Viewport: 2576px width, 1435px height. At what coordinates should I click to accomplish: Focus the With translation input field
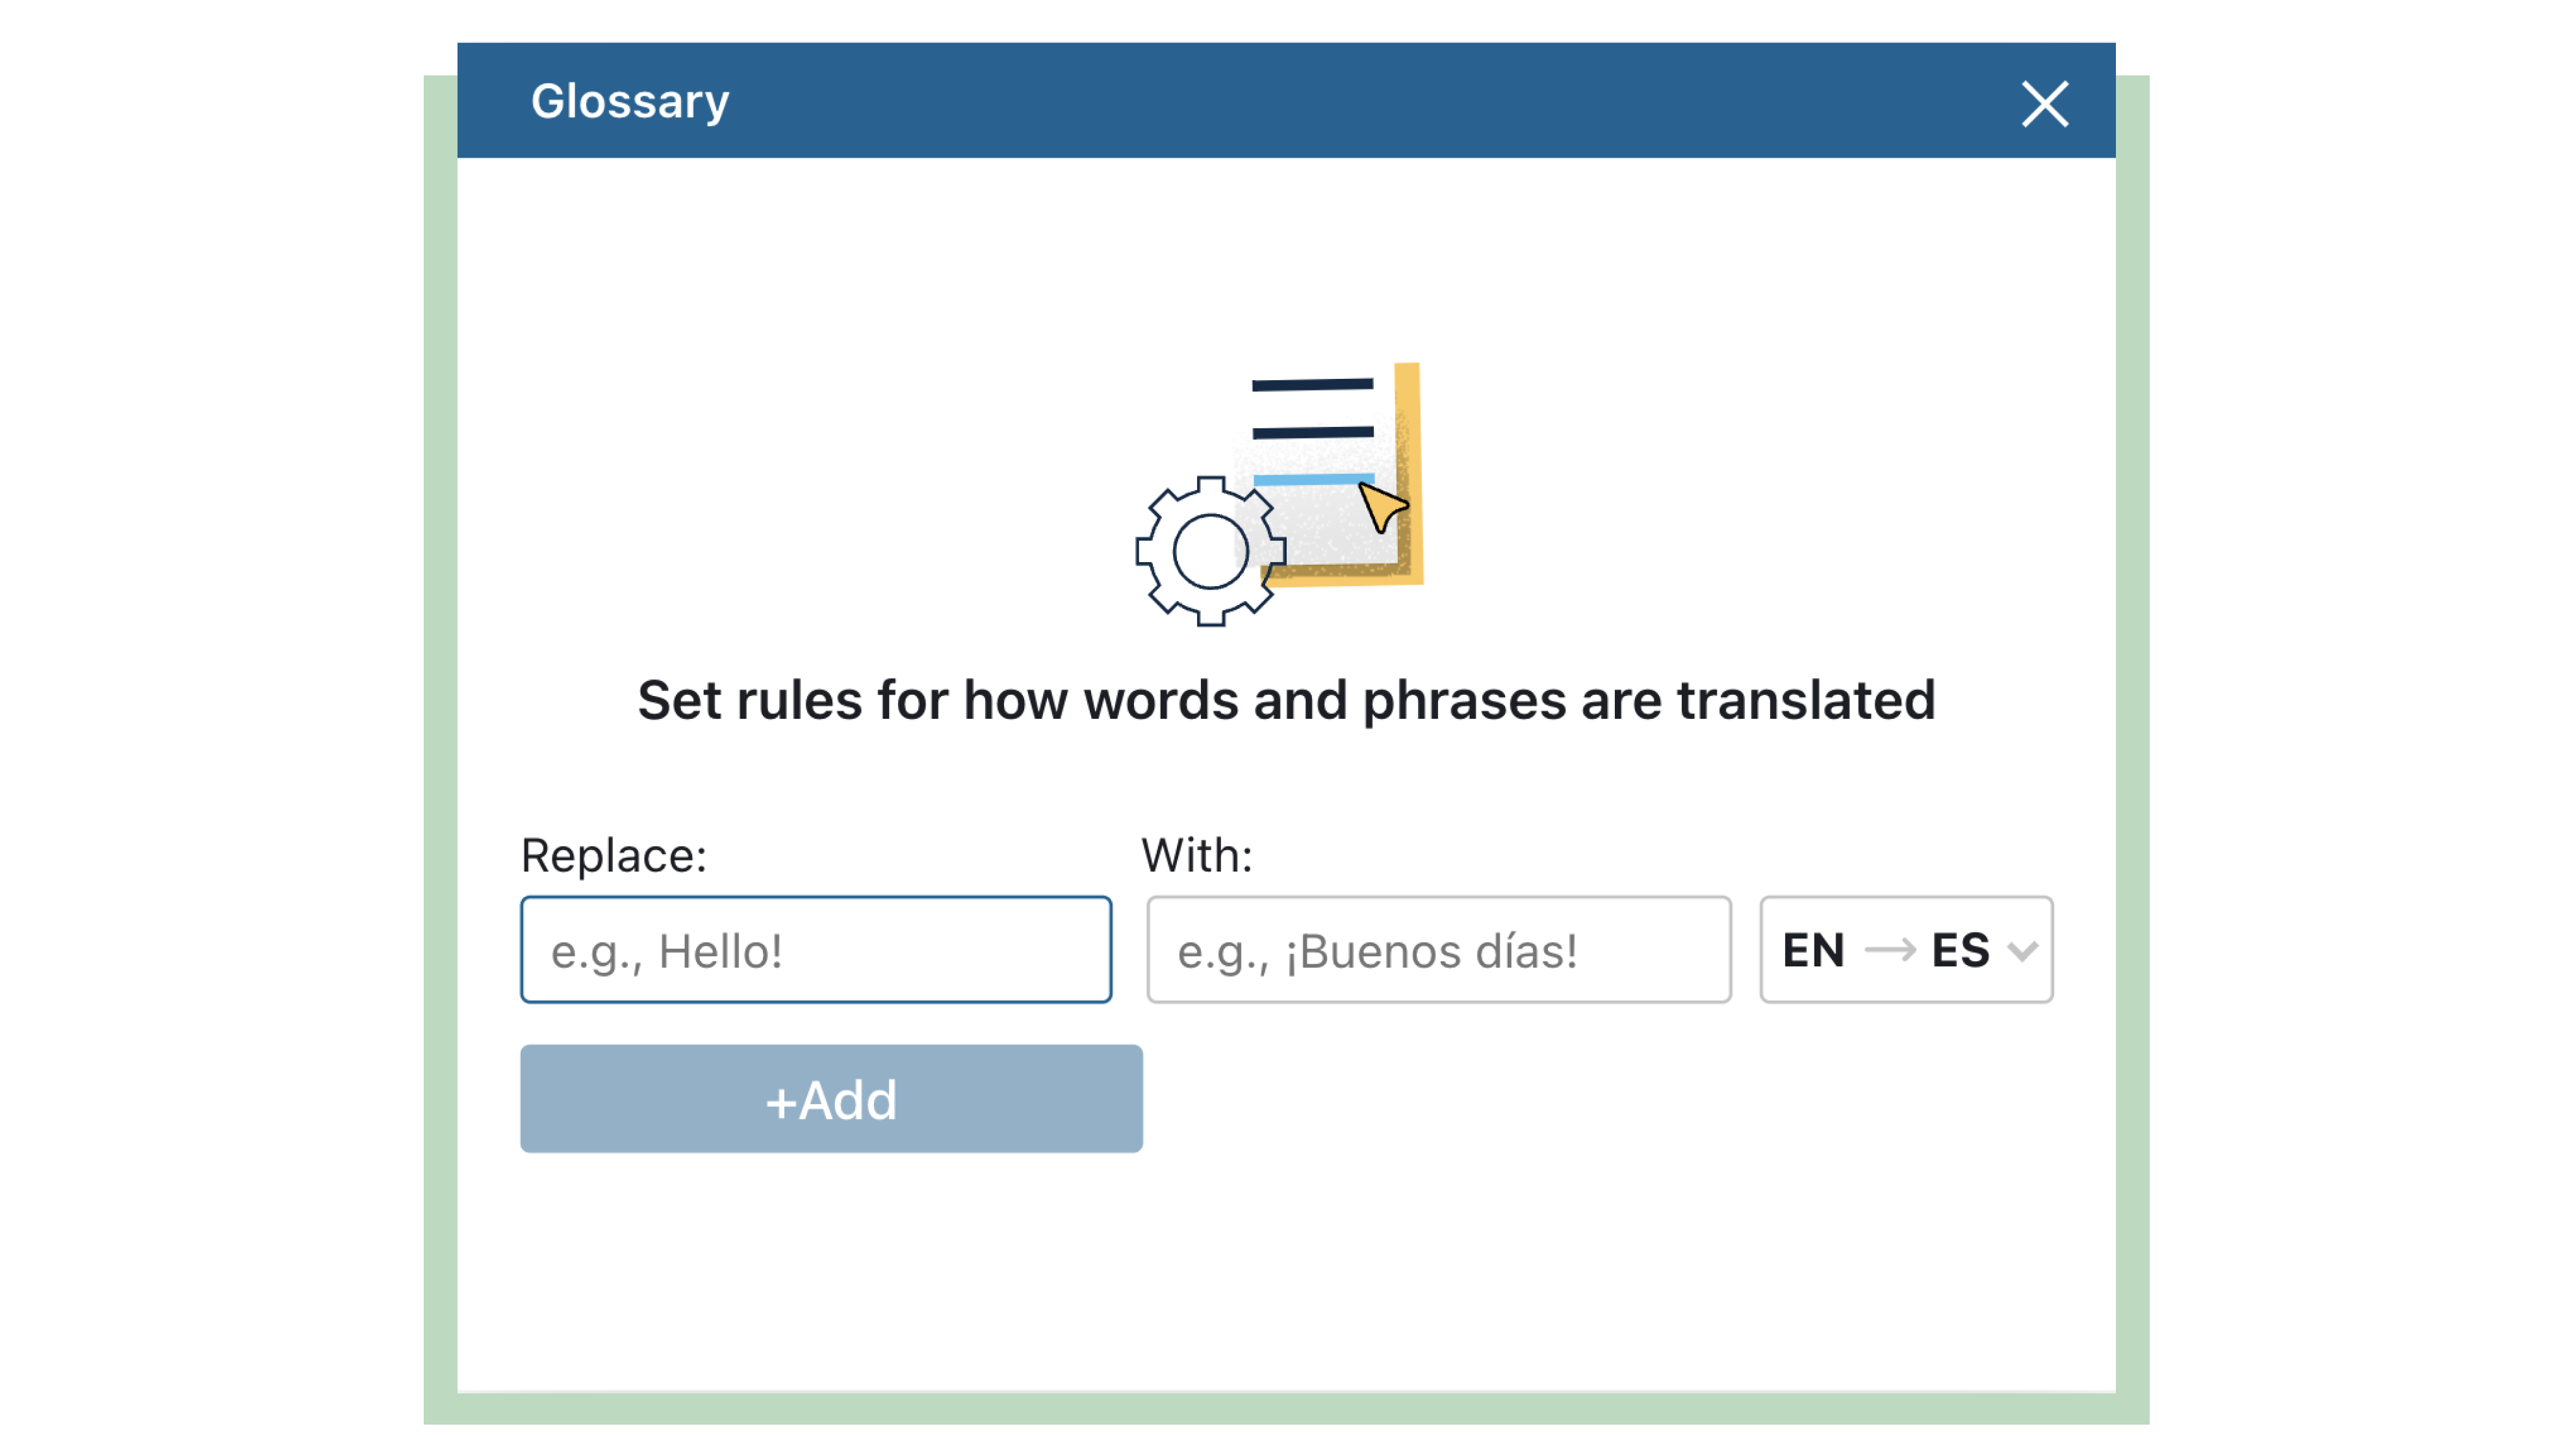(1438, 950)
